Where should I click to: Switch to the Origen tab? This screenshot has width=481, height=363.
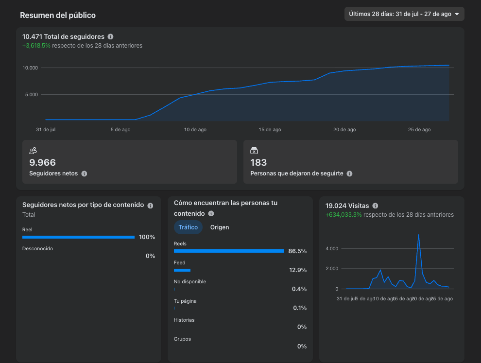pos(220,227)
